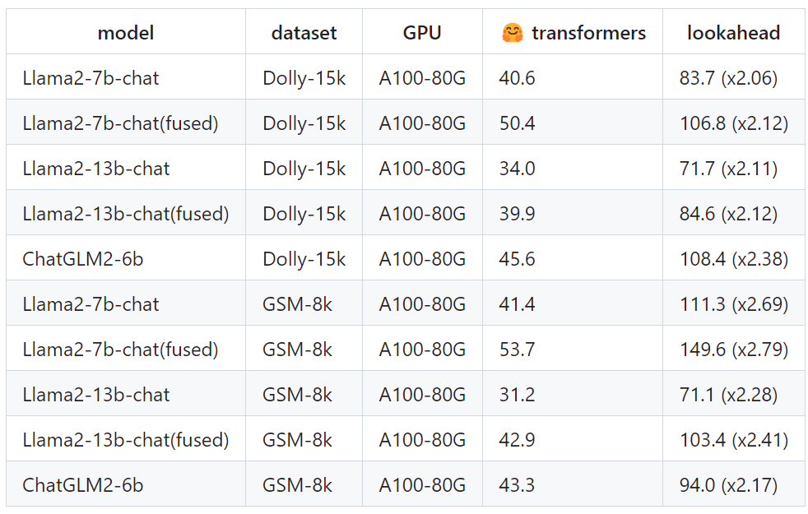
Task: Click the dataset column header
Action: tap(304, 32)
